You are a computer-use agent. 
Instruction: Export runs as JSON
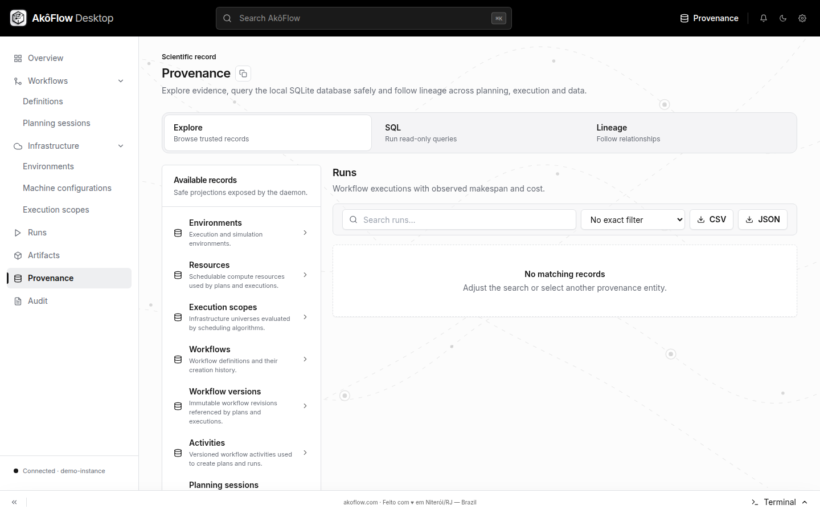coord(762,219)
